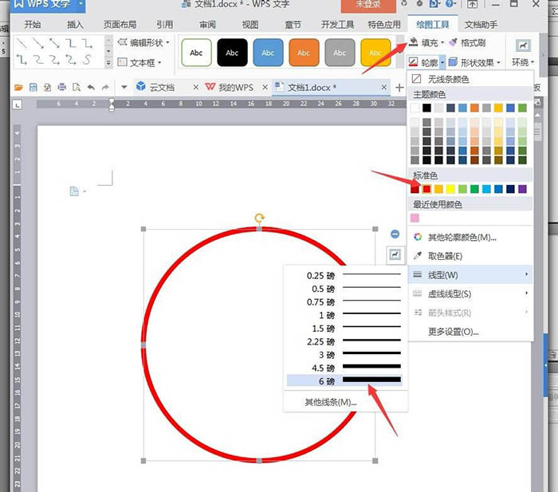Screen dimensions: 558x492
Task: Click Edit Shape (编辑形状) icon
Action: 123,42
